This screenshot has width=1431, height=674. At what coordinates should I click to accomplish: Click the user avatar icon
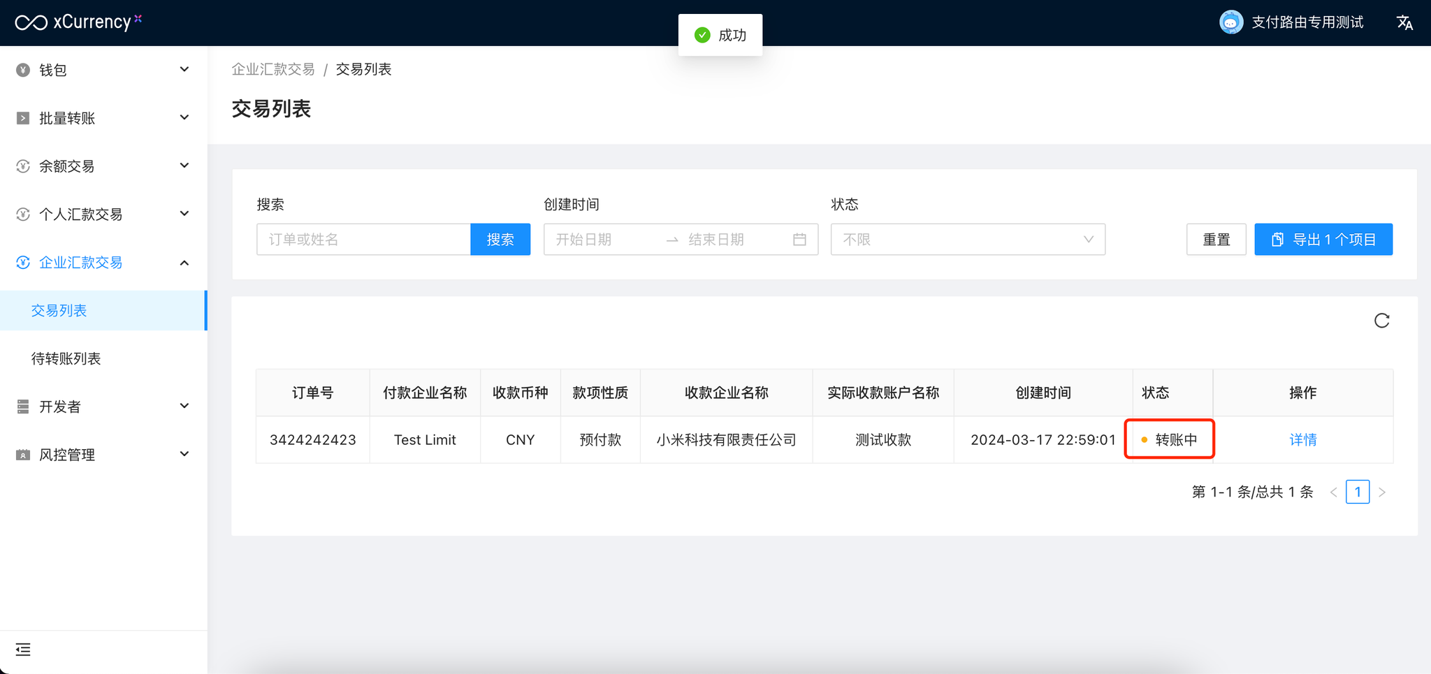pyautogui.click(x=1230, y=22)
